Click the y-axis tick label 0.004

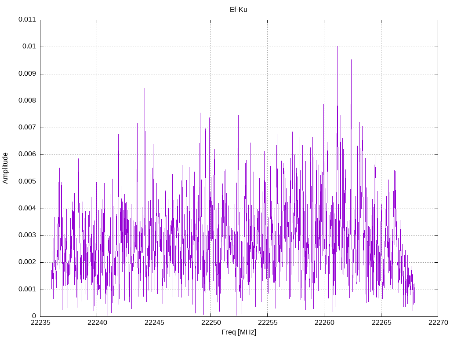[27, 208]
